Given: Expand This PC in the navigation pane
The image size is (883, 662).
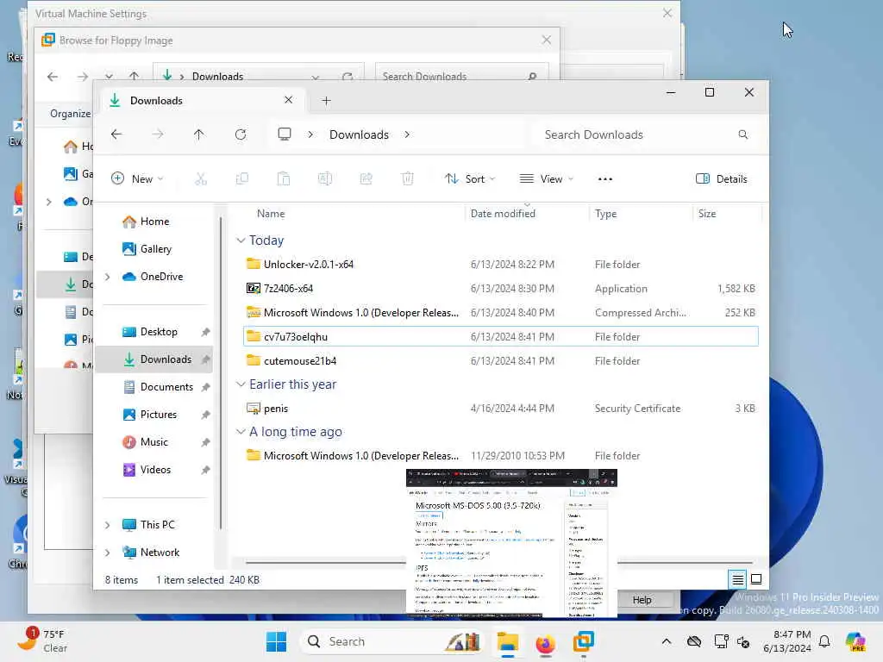Looking at the screenshot, I should pyautogui.click(x=107, y=525).
